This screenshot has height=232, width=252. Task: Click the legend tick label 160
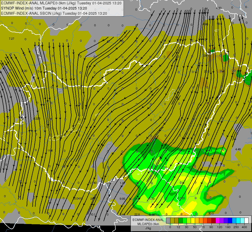click(x=228, y=227)
